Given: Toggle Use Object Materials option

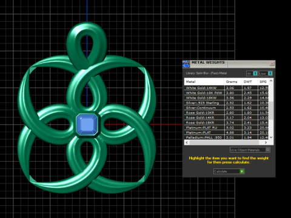Looking at the screenshot, I should tap(250, 150).
